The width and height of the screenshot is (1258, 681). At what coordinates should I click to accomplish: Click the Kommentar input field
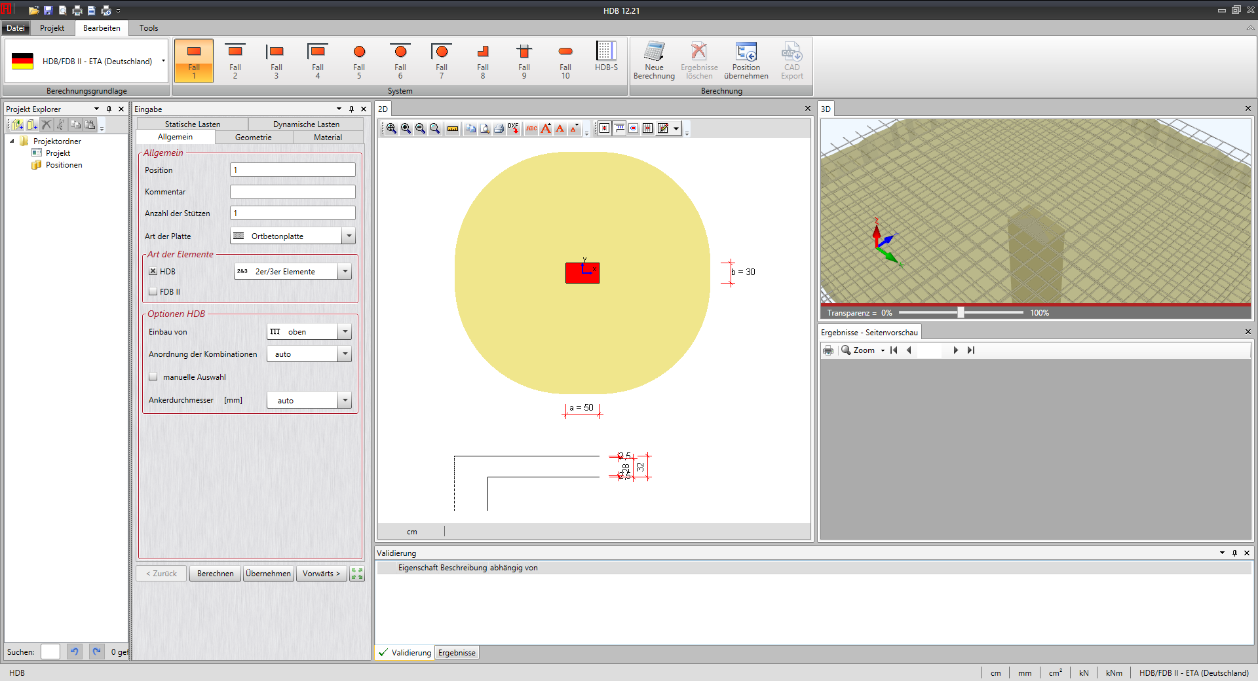(x=292, y=192)
